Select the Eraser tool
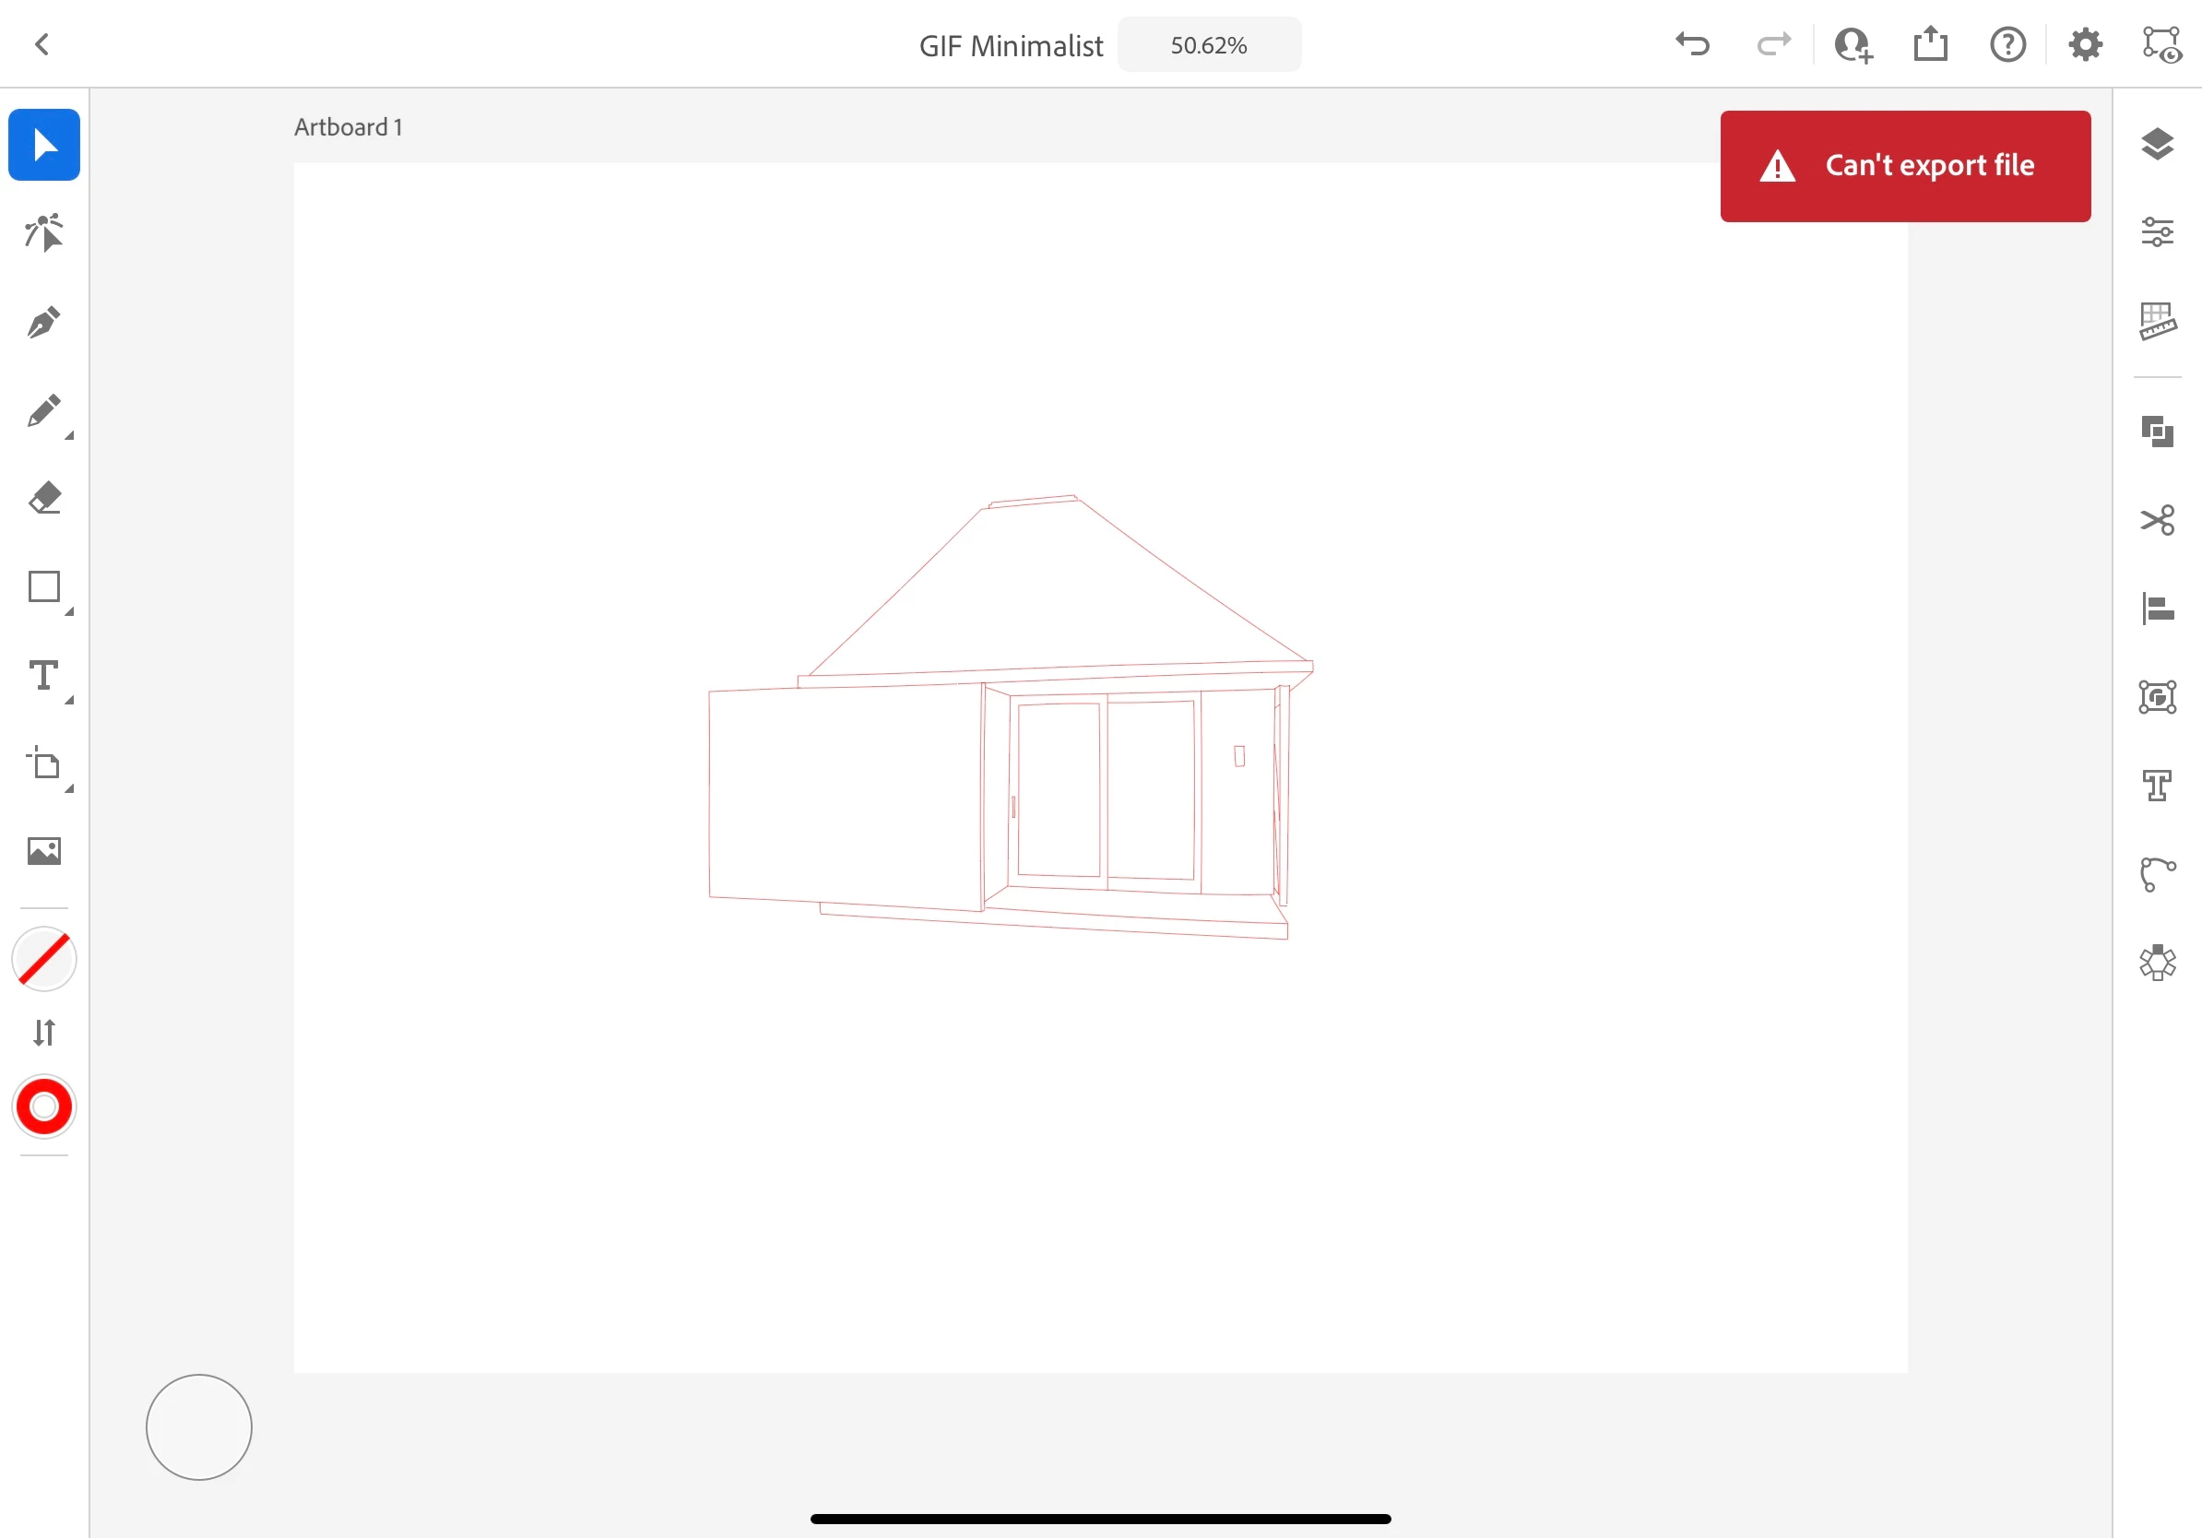The height and width of the screenshot is (1538, 2202). click(x=44, y=499)
